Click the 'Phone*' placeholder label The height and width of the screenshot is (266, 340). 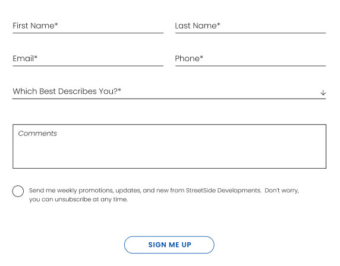189,58
